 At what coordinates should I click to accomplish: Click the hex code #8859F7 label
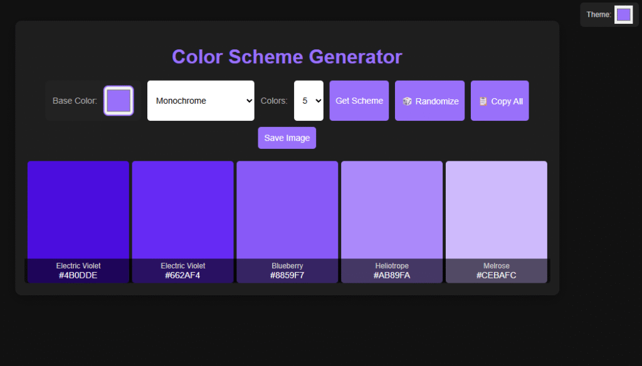[287, 275]
